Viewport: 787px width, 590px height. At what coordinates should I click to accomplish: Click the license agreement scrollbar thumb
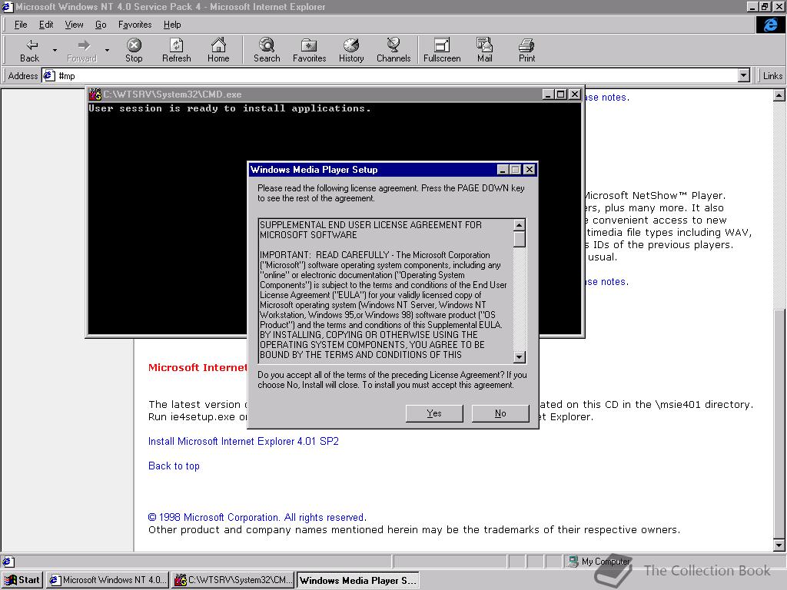520,240
